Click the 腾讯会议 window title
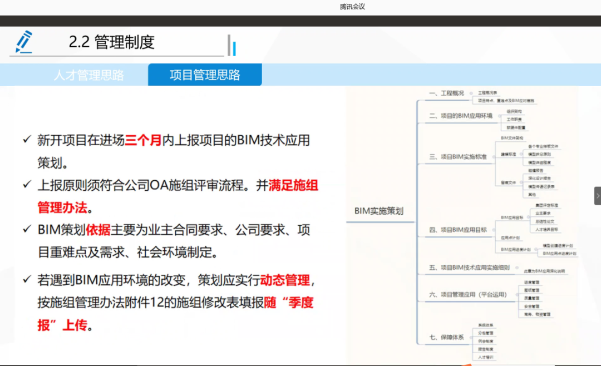 pos(352,7)
